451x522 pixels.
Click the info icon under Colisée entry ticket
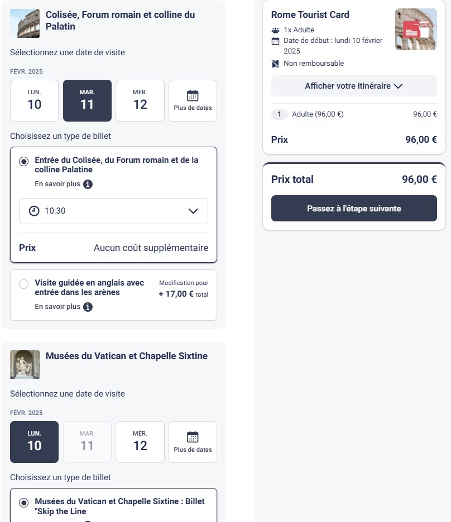pyautogui.click(x=88, y=185)
